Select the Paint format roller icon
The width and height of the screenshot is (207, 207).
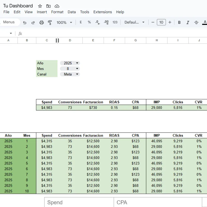50,23
